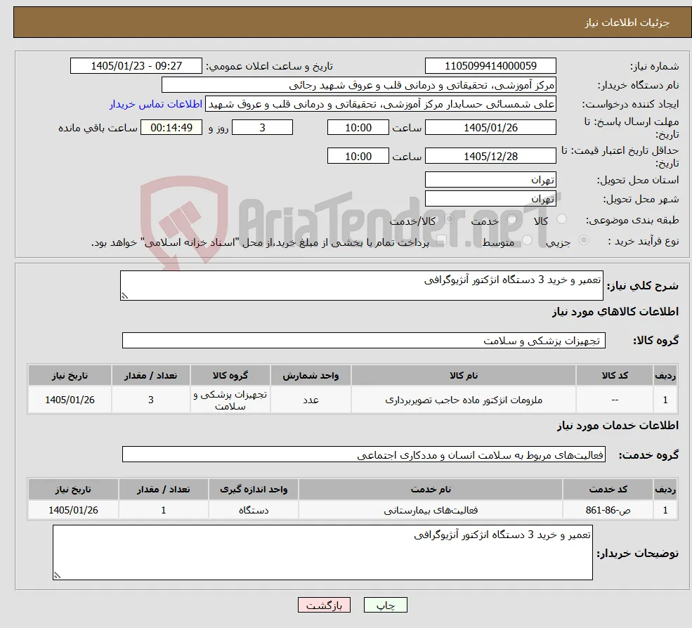Viewport: 692px width, 628px height.
Task: Click the remaining days field showing 3
Action: pos(262,128)
